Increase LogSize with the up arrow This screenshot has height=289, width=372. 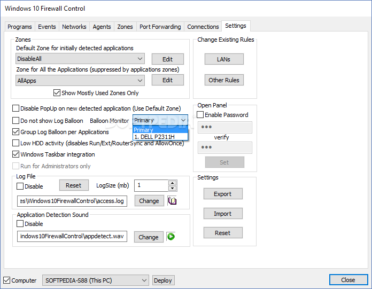pos(173,183)
